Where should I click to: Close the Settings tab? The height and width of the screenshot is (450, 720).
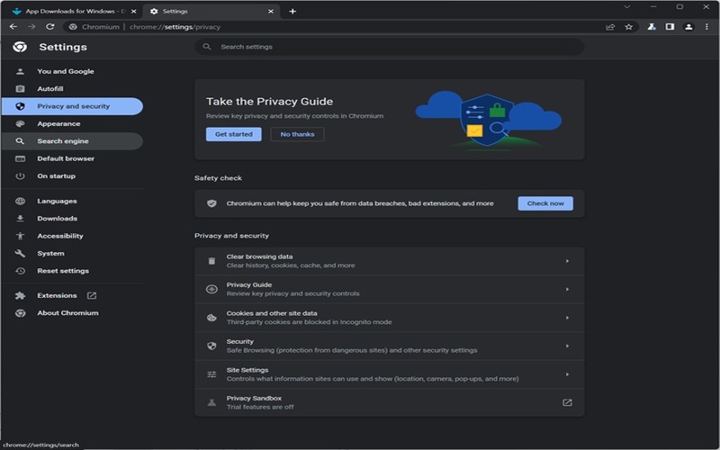(x=271, y=11)
